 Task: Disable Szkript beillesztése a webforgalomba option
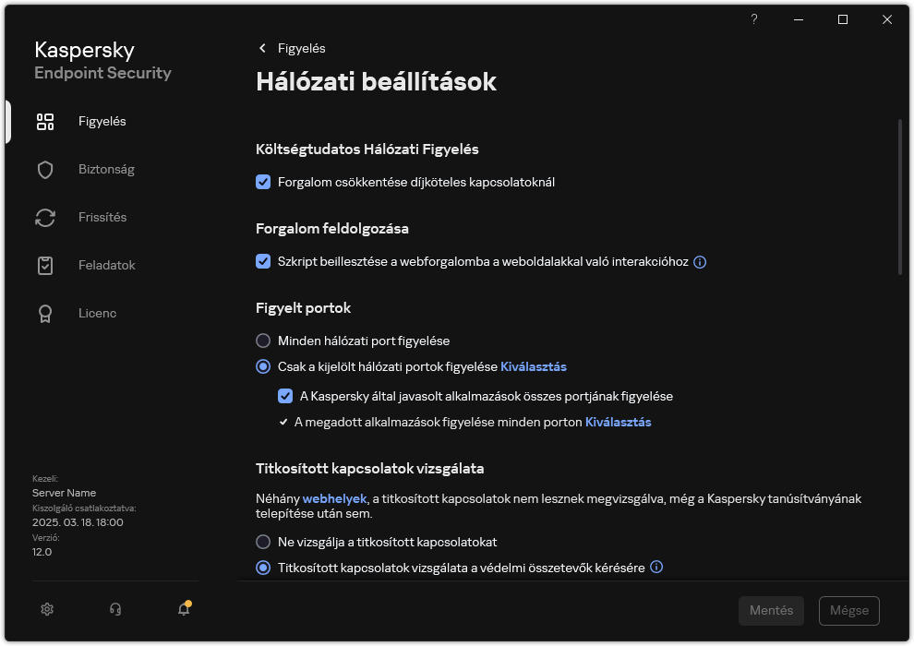[263, 262]
